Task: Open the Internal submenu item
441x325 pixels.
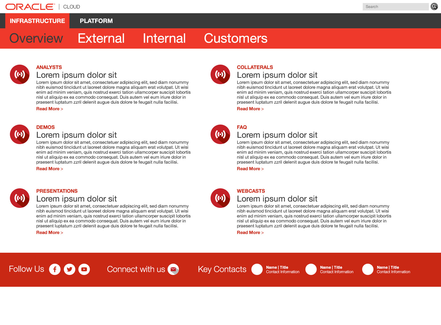Action: [x=164, y=38]
